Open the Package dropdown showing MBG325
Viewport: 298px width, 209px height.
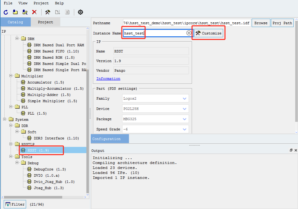(x=156, y=119)
